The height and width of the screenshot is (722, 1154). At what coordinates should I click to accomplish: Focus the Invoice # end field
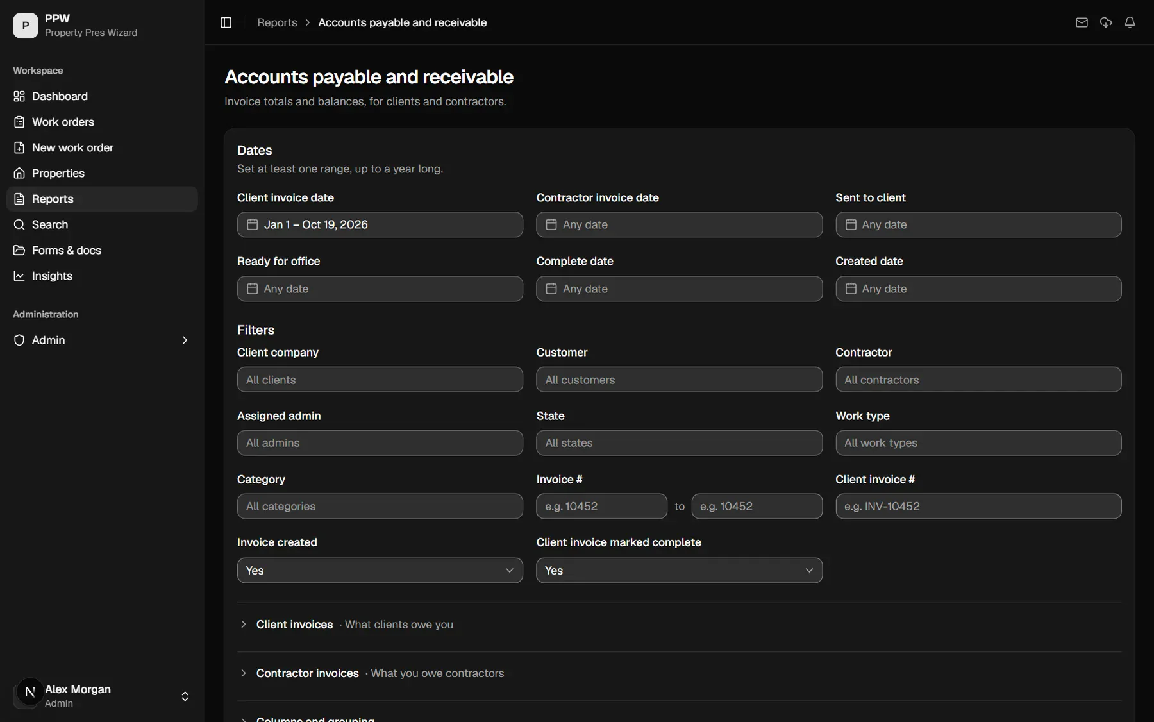click(x=757, y=506)
